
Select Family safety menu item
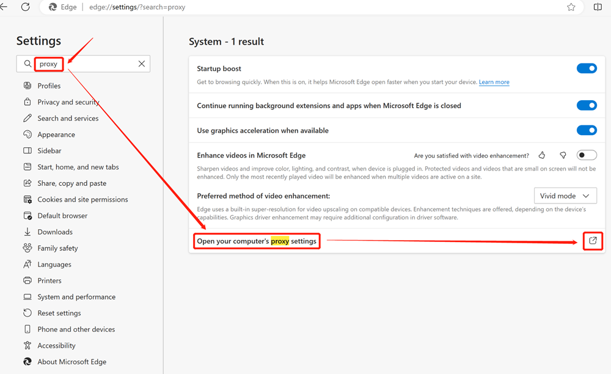pos(57,248)
